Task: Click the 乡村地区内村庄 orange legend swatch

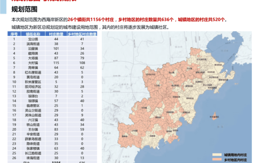Action: pyautogui.click(x=217, y=159)
